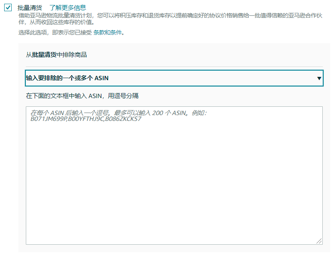334x258 pixels.
Task: Click the ASIN text area resize handle
Action: tap(319, 241)
